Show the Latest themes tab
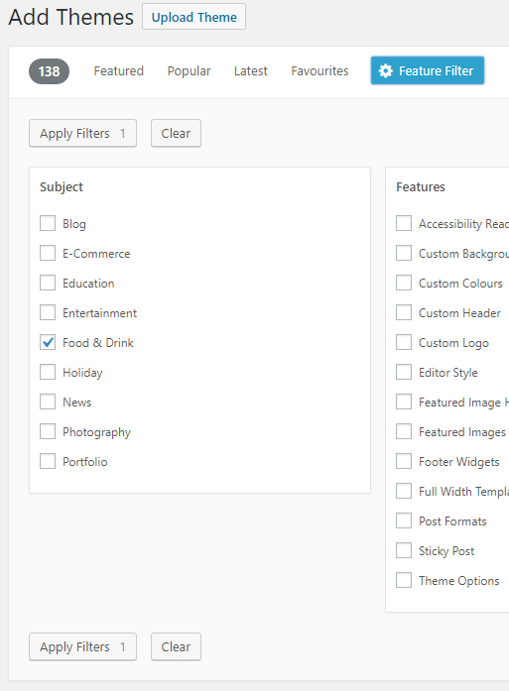509x691 pixels. (250, 71)
